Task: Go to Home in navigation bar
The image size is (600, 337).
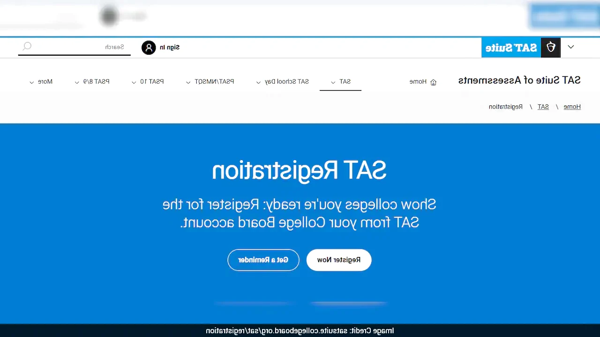Action: coord(418,81)
